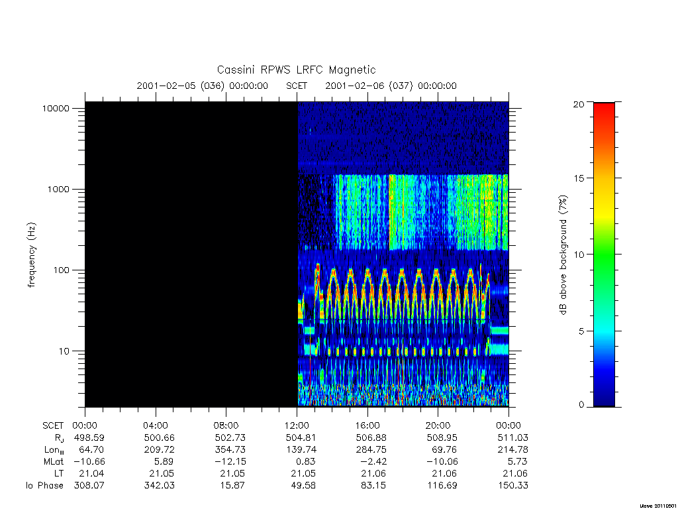
Task: Click the 12:00 SCET time axis label
Action: (297, 425)
